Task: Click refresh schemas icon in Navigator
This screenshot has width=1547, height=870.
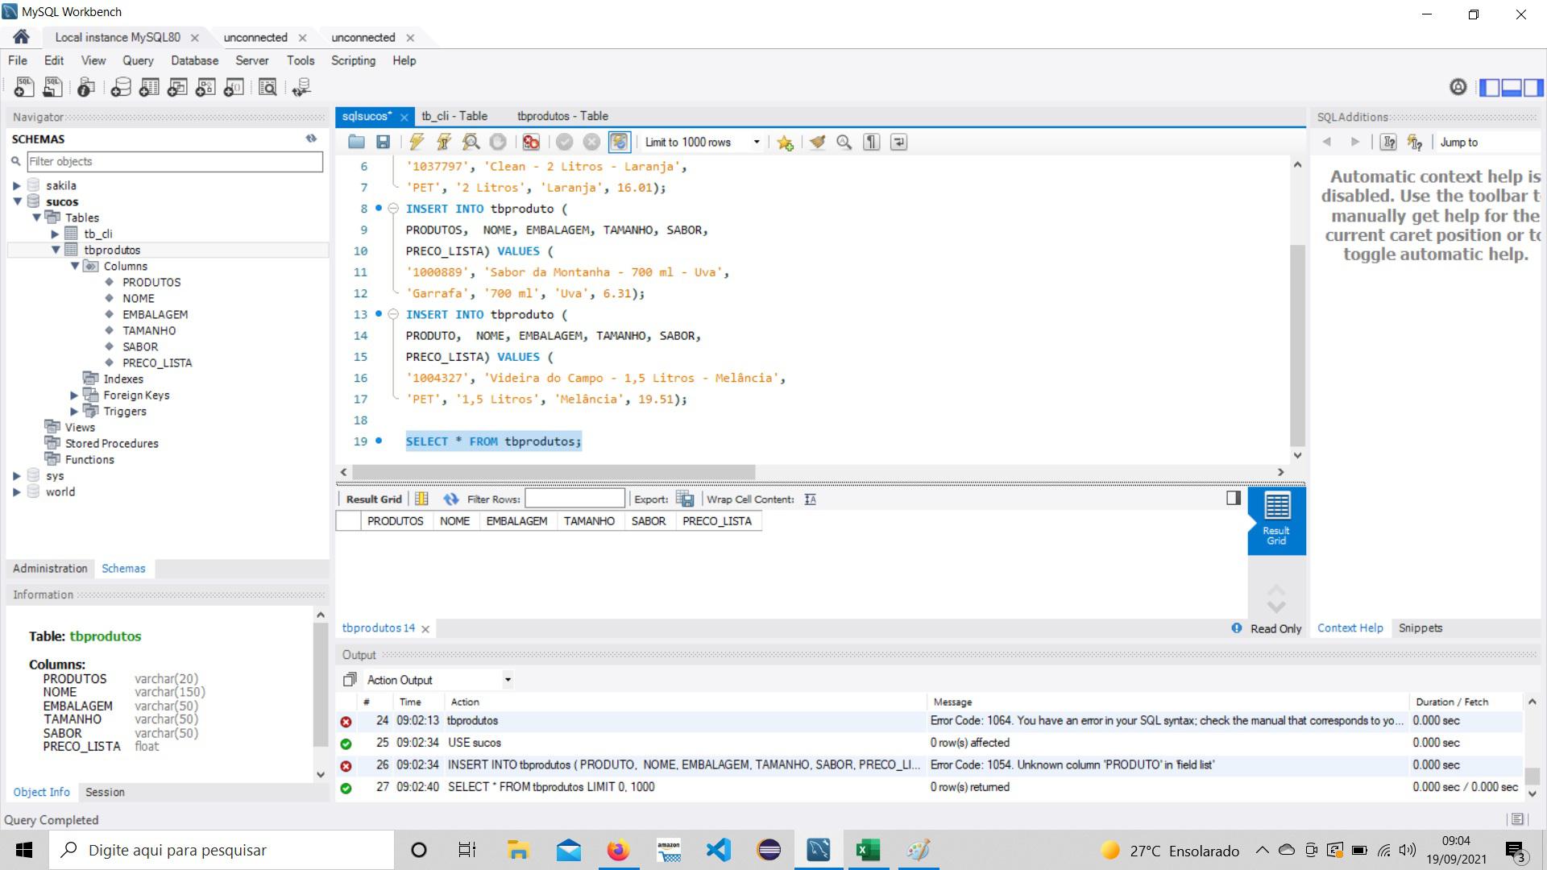Action: [311, 139]
